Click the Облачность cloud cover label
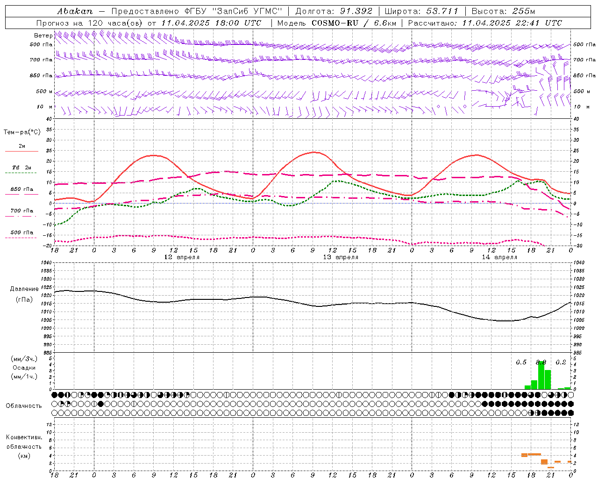Screen dimensions: 598x479 click(24, 406)
